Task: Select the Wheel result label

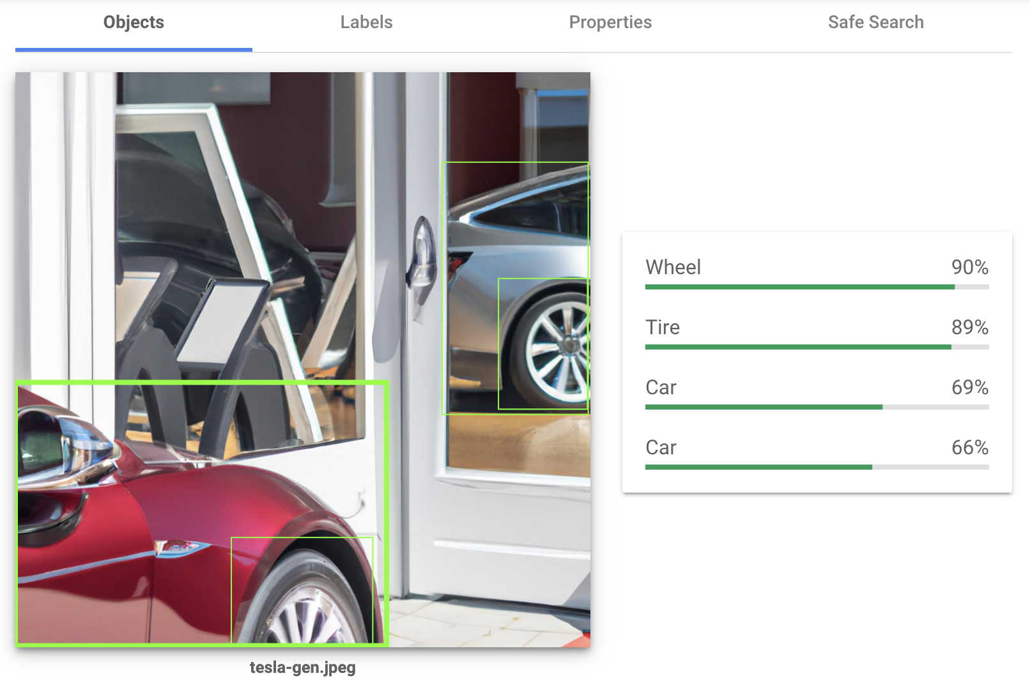Action: [x=673, y=267]
